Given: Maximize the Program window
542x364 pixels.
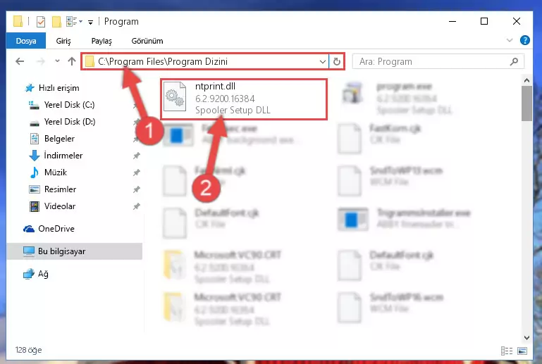Looking at the screenshot, I should (484, 21).
